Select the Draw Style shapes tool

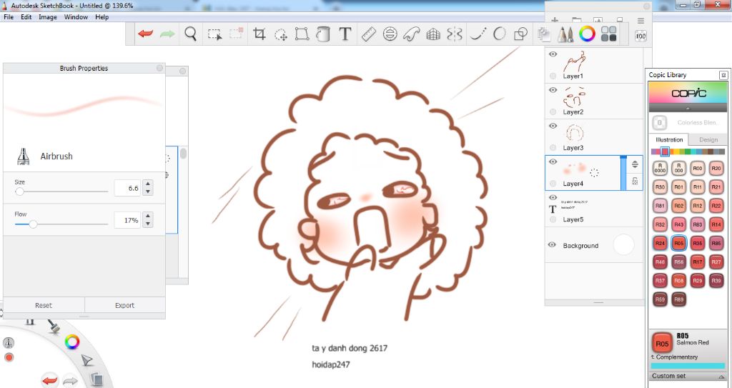(x=520, y=34)
